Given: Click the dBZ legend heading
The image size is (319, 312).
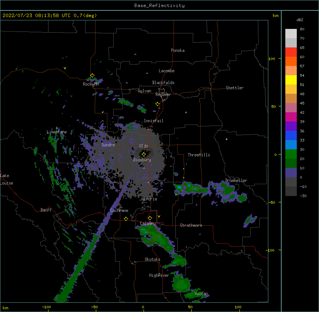Looking at the screenshot, I should [300, 20].
